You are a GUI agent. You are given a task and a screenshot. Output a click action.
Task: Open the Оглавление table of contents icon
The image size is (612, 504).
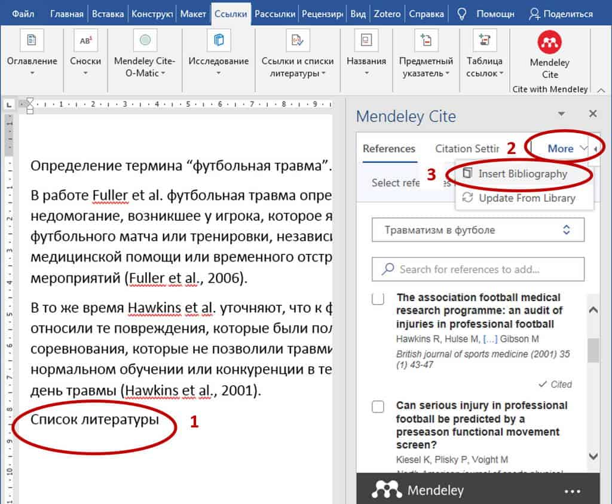coord(32,40)
